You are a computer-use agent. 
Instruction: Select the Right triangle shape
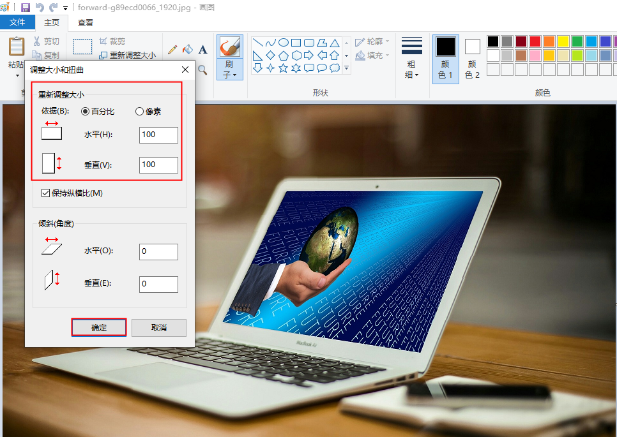[x=258, y=56]
